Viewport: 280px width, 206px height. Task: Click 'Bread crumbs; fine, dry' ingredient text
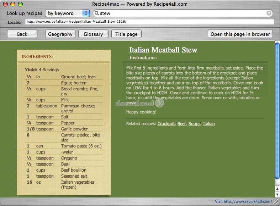80,91
